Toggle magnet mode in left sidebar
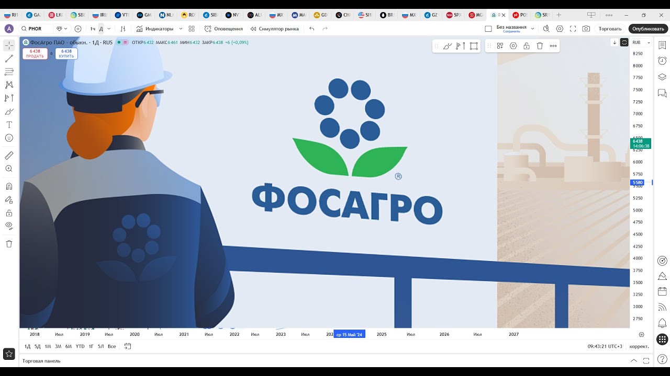Screen dimensions: 670x376 (x=9, y=186)
